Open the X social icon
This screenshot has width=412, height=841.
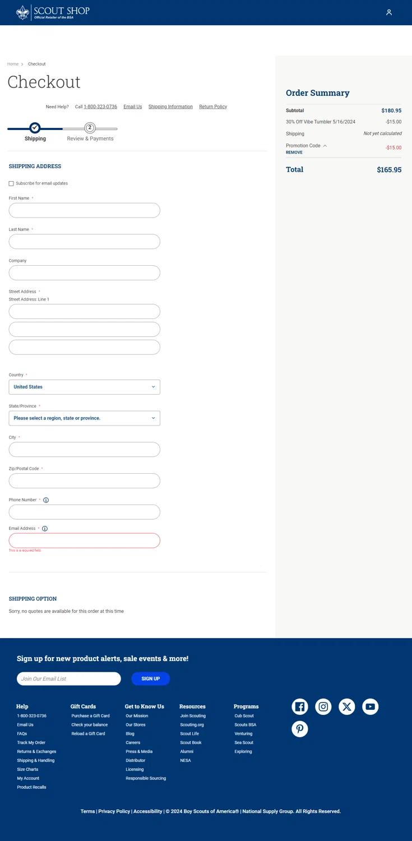347,706
